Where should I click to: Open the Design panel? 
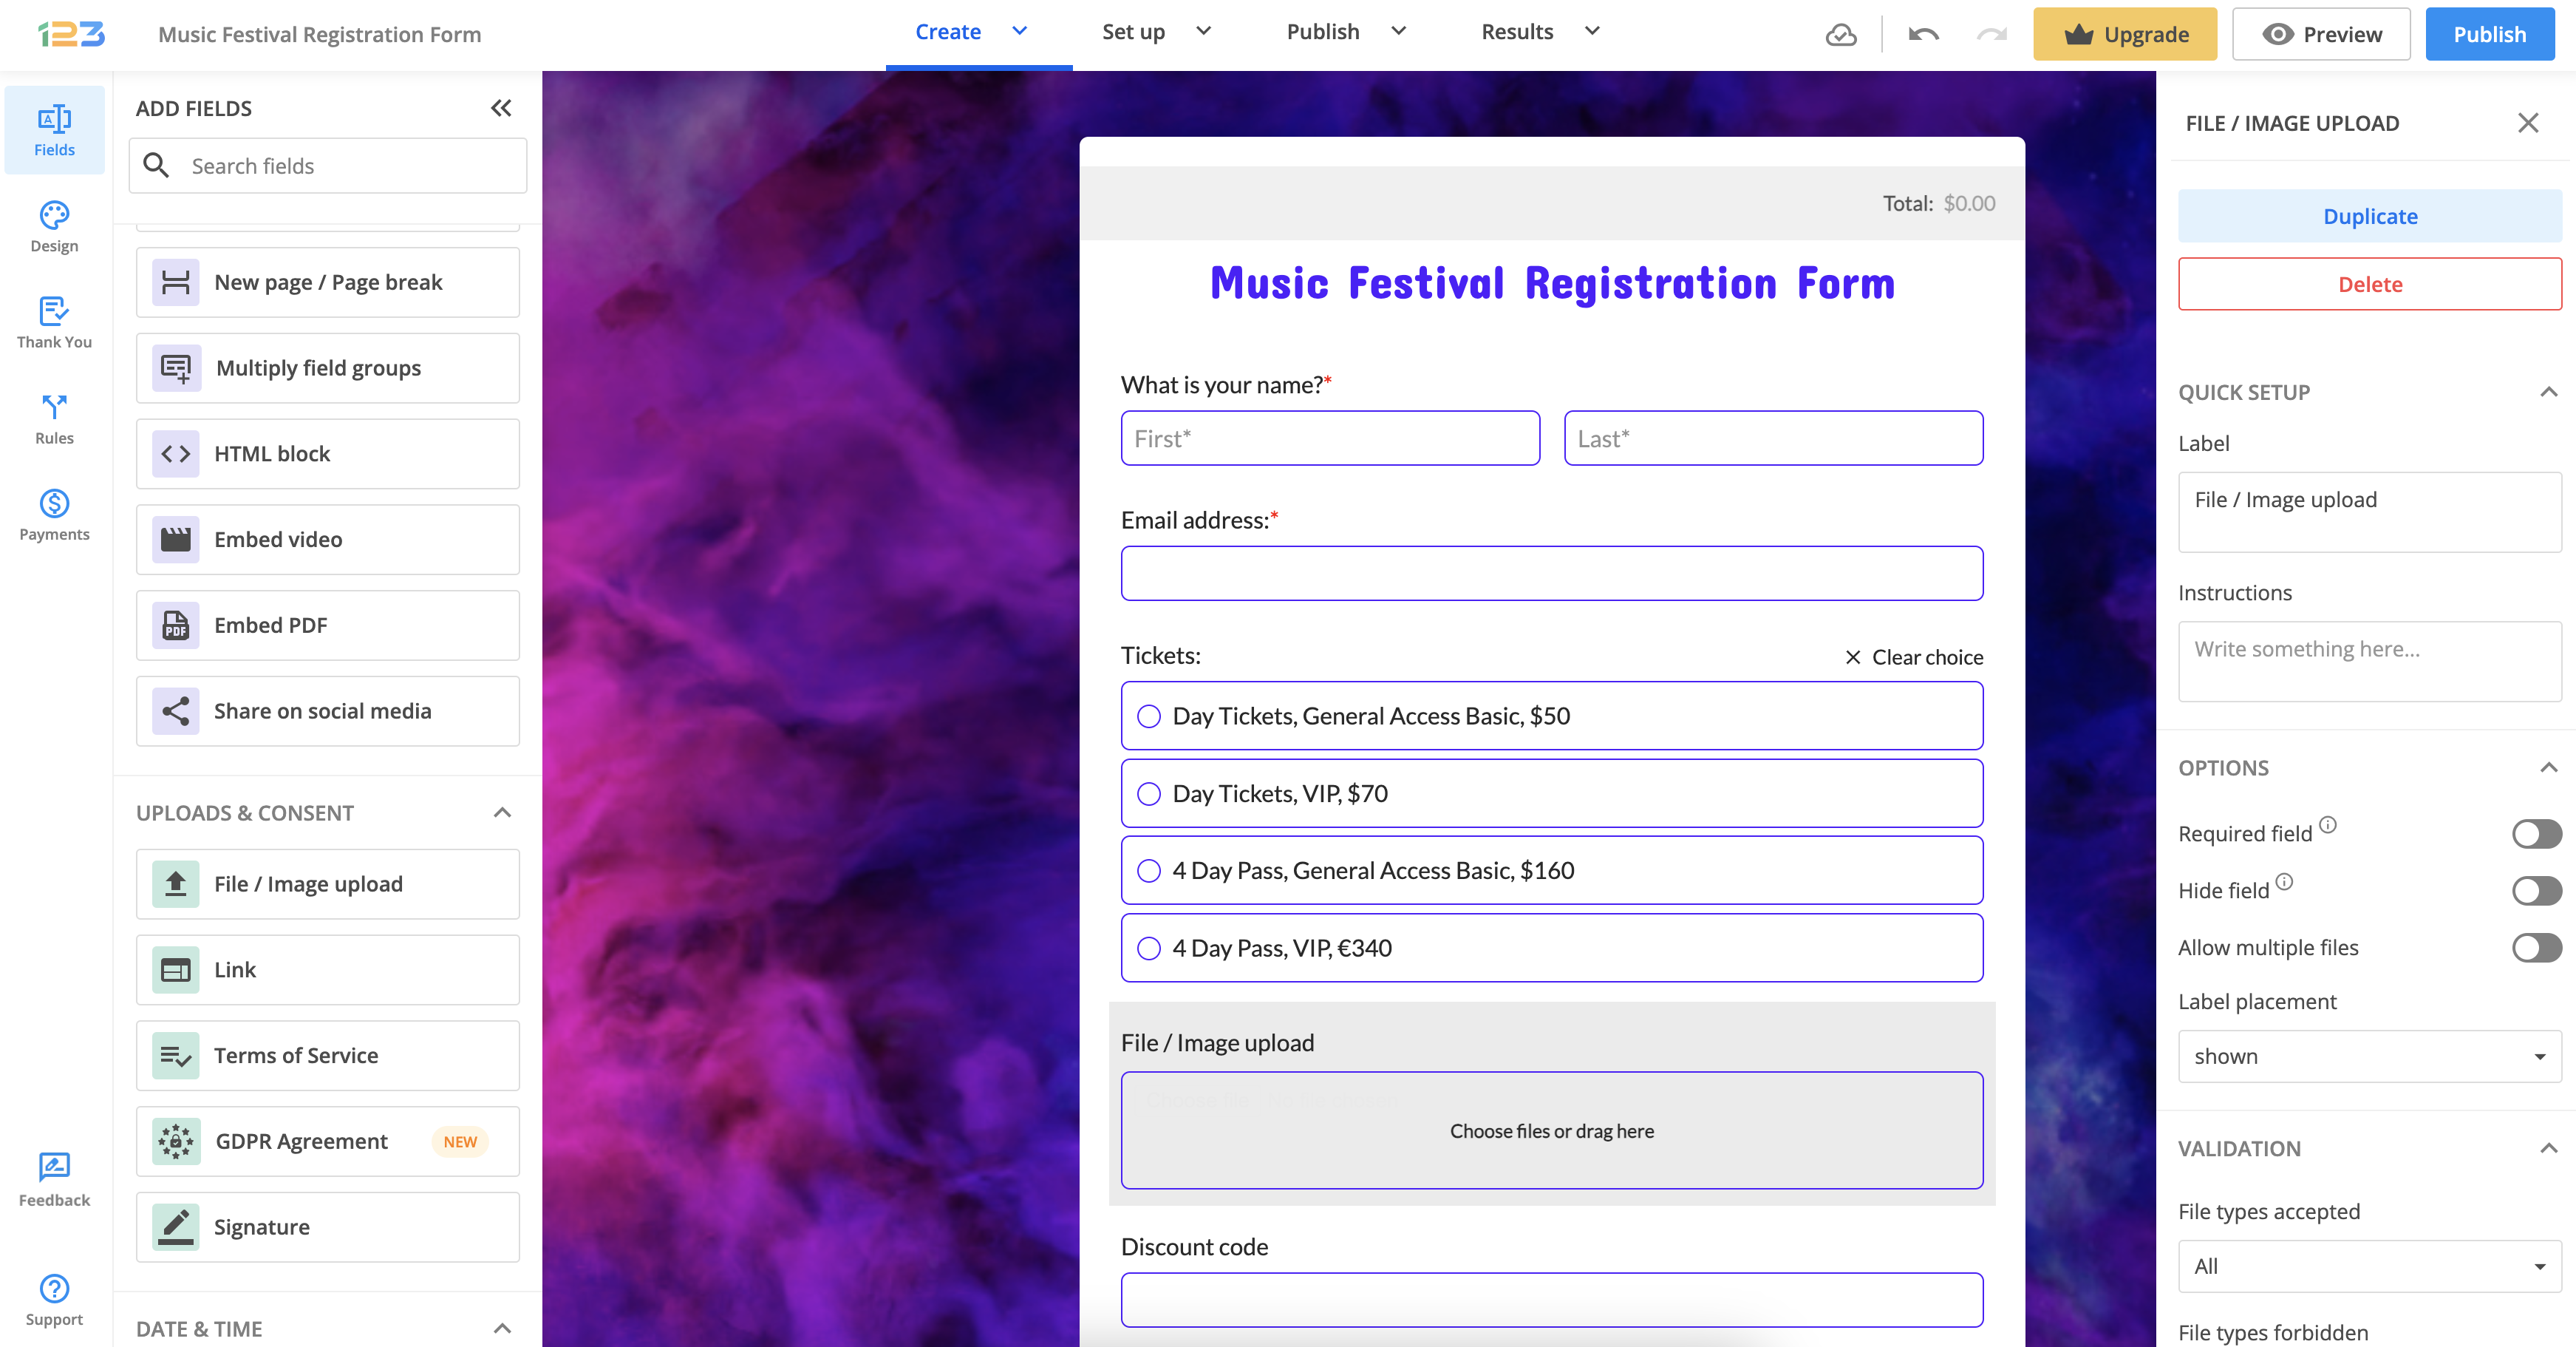click(x=55, y=223)
